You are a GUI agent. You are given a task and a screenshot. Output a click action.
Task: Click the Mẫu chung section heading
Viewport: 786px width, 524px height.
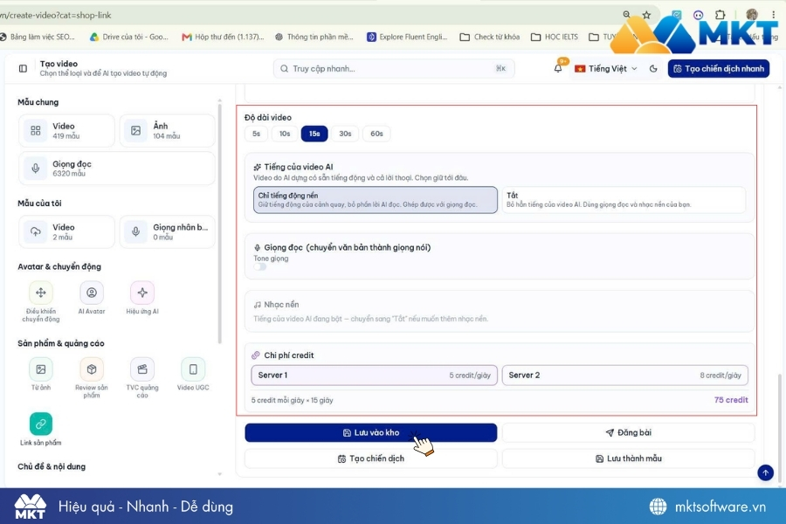tap(38, 102)
